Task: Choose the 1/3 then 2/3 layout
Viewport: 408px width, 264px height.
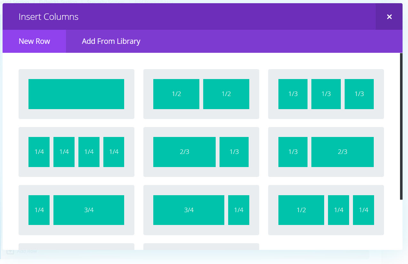Action: click(326, 152)
